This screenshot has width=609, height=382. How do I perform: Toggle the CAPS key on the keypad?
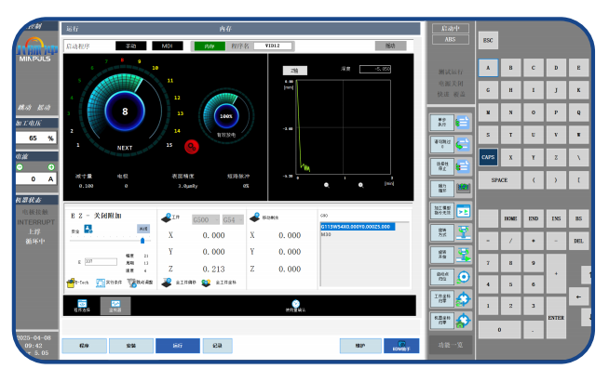tap(488, 157)
